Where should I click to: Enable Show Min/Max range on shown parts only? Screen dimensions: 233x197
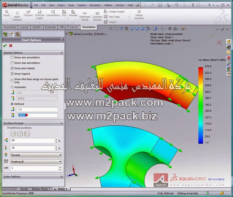[x=12, y=80]
